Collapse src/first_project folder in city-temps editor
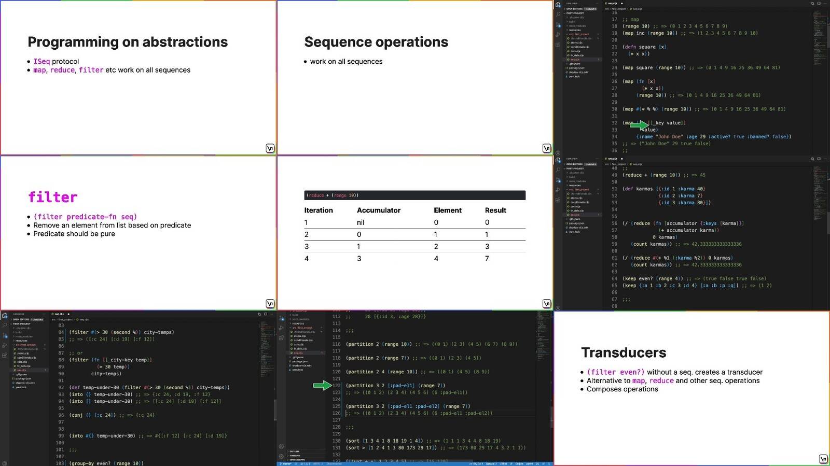 [24, 345]
